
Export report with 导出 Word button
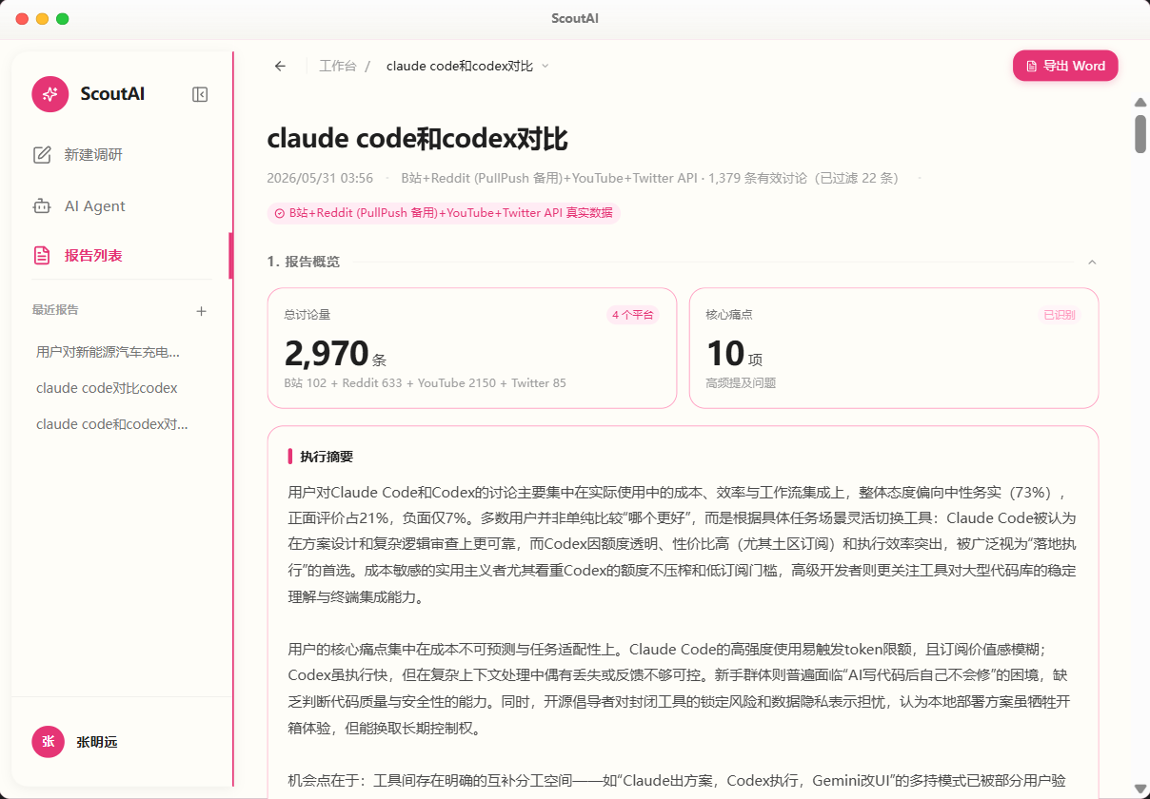click(1065, 66)
